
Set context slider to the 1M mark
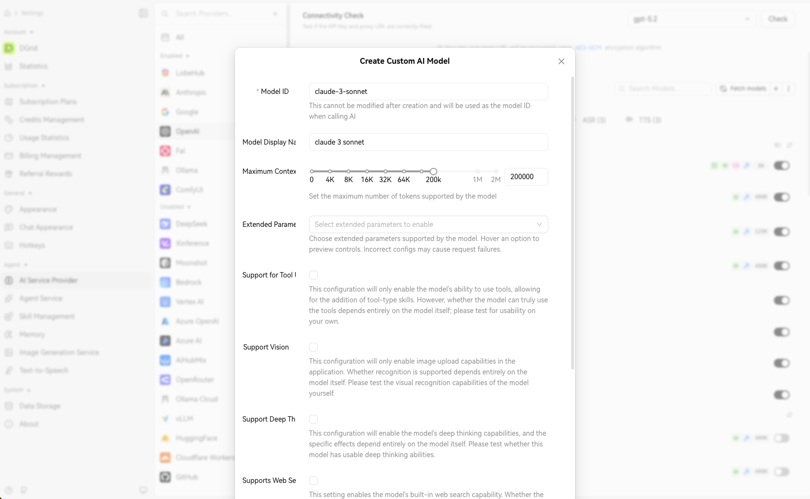click(x=478, y=171)
